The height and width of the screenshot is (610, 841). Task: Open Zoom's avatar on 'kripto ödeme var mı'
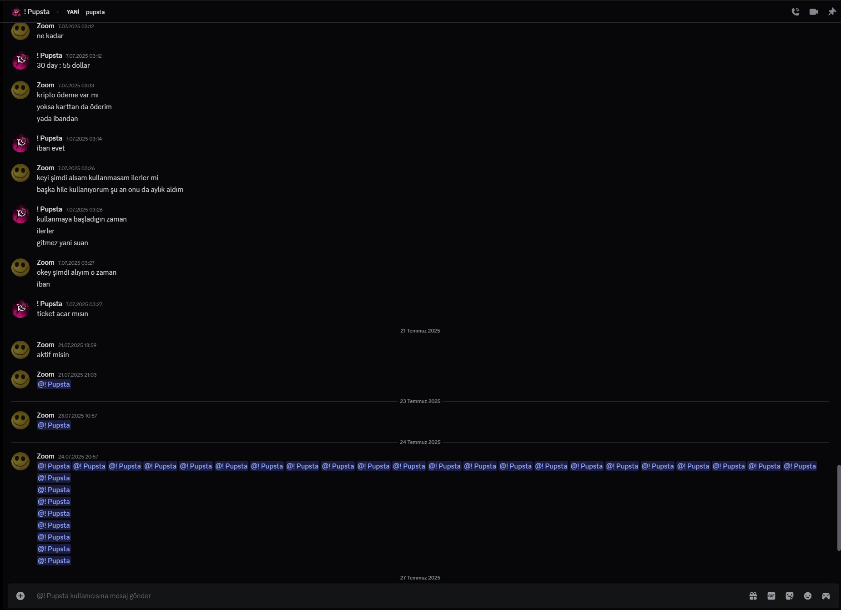[20, 90]
